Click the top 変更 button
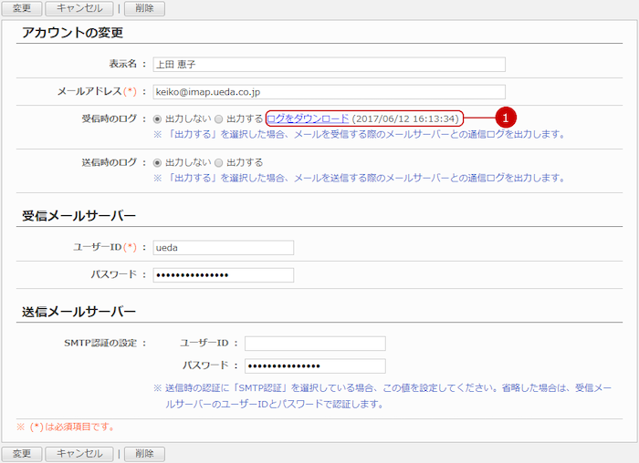The image size is (639, 463). (x=22, y=8)
